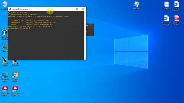Select the Lab 0 VirtualBox Word document
Image resolution: width=184 pixels, height=103 pixels.
[177, 6]
